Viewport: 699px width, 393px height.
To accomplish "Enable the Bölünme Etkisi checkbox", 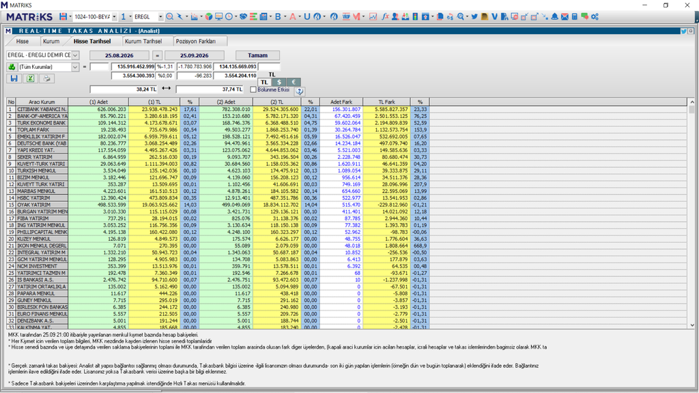I will (x=253, y=89).
